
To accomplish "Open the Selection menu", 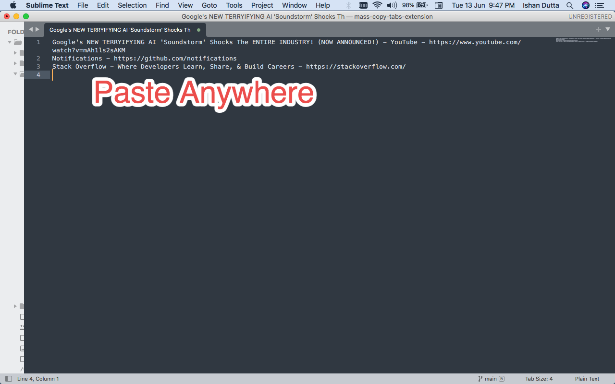I will click(132, 5).
